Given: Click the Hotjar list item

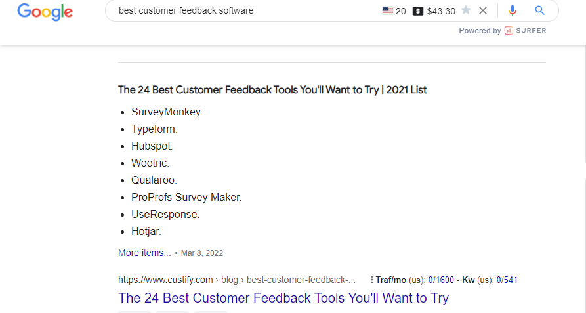Looking at the screenshot, I should click(146, 232).
